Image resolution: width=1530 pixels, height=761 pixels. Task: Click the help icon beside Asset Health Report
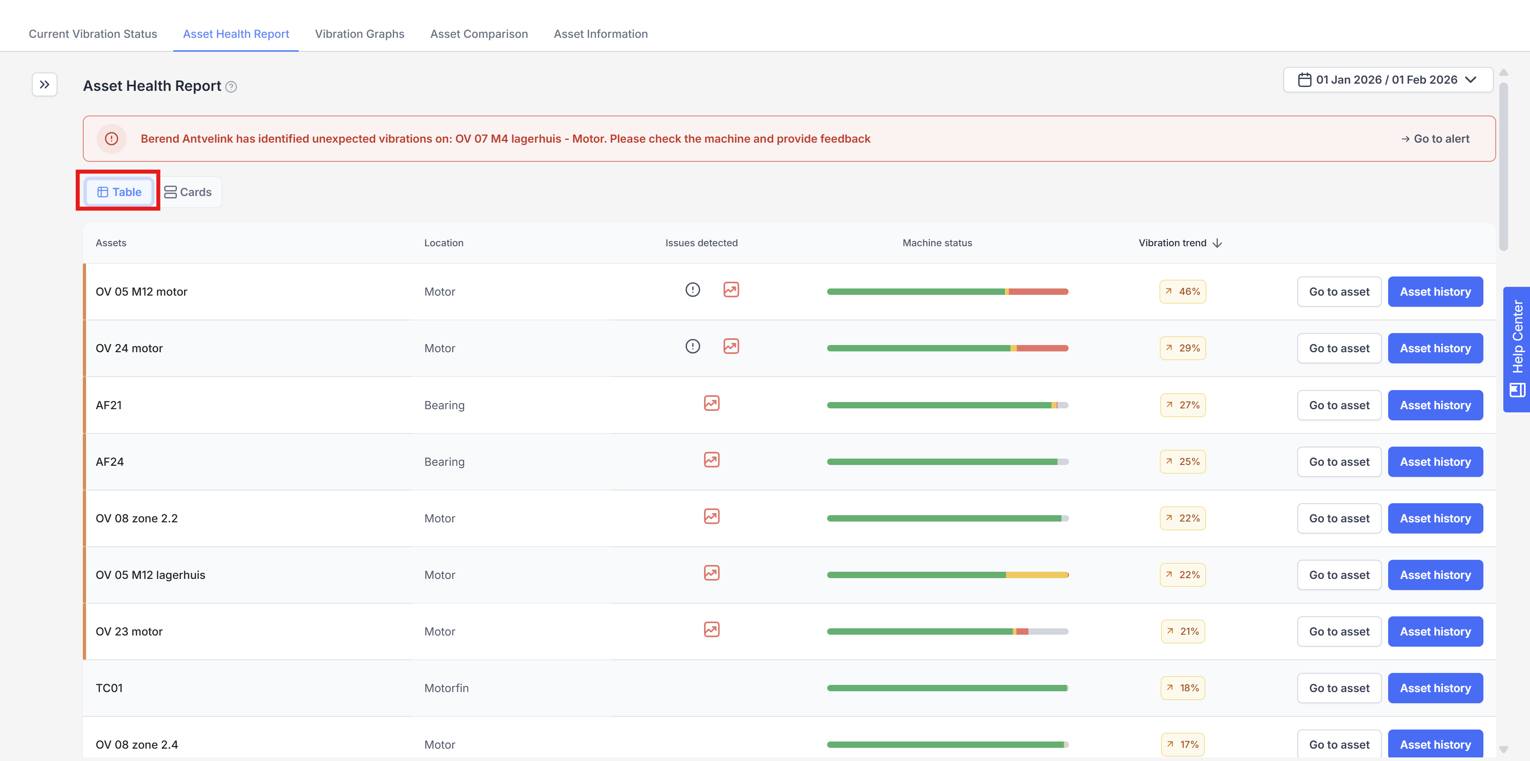pyautogui.click(x=231, y=87)
